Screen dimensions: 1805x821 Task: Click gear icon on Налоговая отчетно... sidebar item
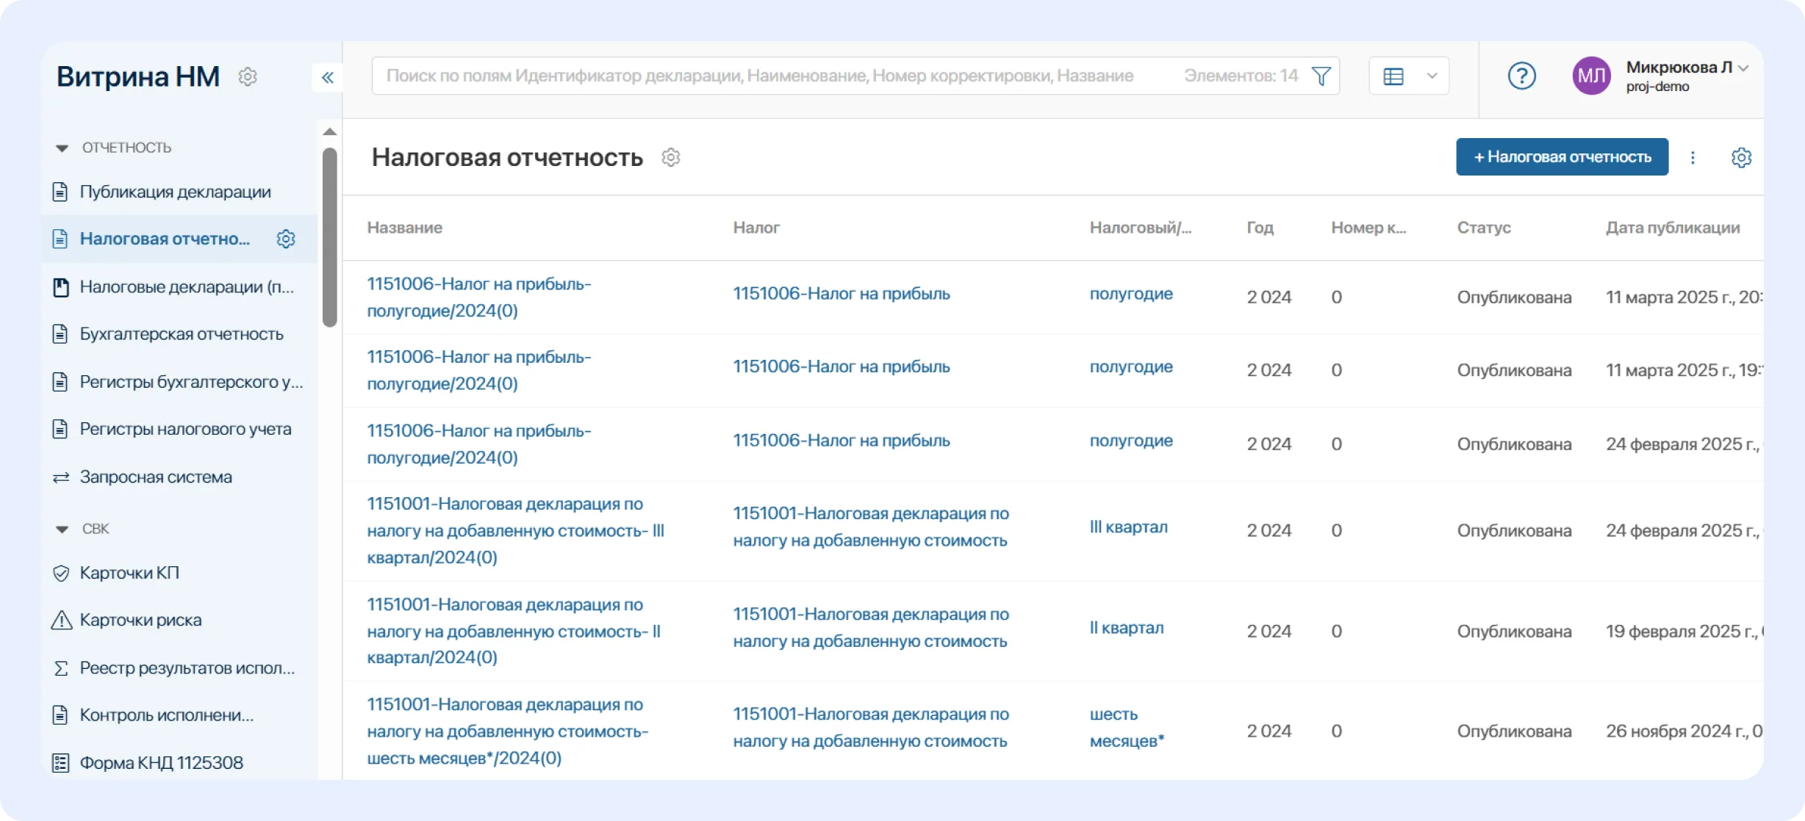coord(286,239)
